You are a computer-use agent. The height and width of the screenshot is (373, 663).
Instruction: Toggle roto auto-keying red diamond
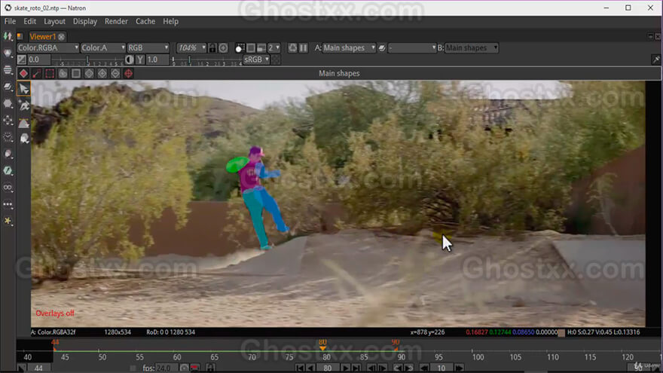(23, 74)
